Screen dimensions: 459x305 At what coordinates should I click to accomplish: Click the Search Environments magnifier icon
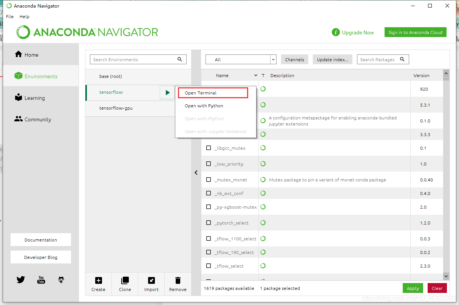(180, 59)
